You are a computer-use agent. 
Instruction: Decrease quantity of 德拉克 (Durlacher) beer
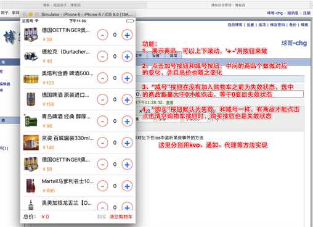(102, 57)
